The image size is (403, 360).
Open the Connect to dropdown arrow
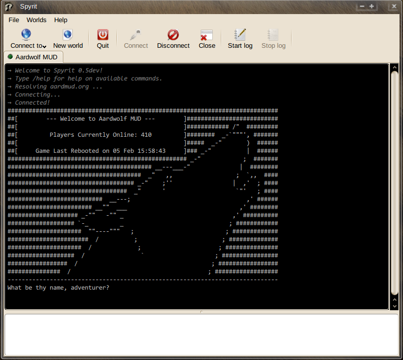click(45, 47)
